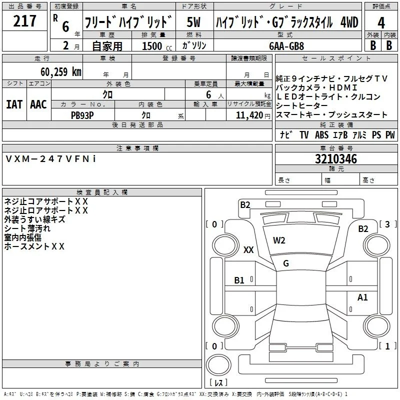Select sales point バックカメラ・HDMI

(x=316, y=87)
